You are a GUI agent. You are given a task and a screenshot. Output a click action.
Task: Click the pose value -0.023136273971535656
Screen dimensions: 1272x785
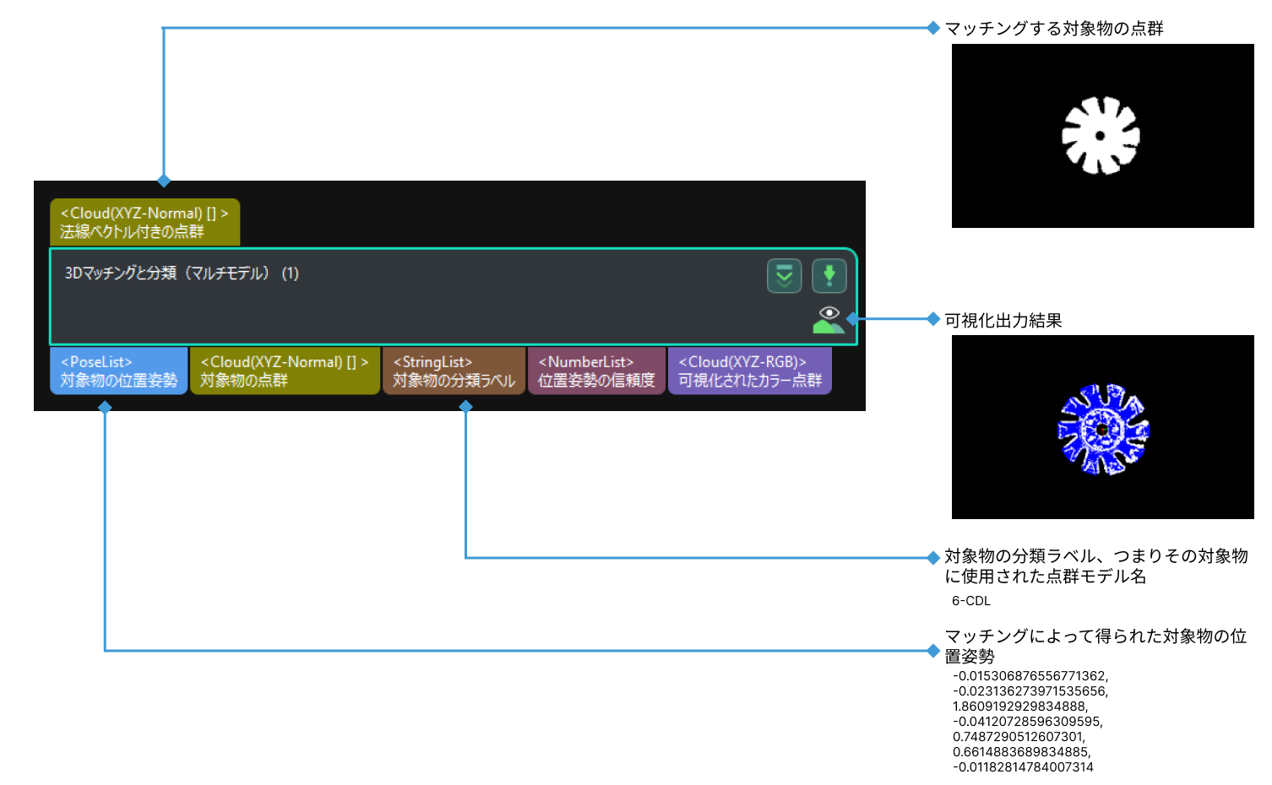tap(1030, 691)
